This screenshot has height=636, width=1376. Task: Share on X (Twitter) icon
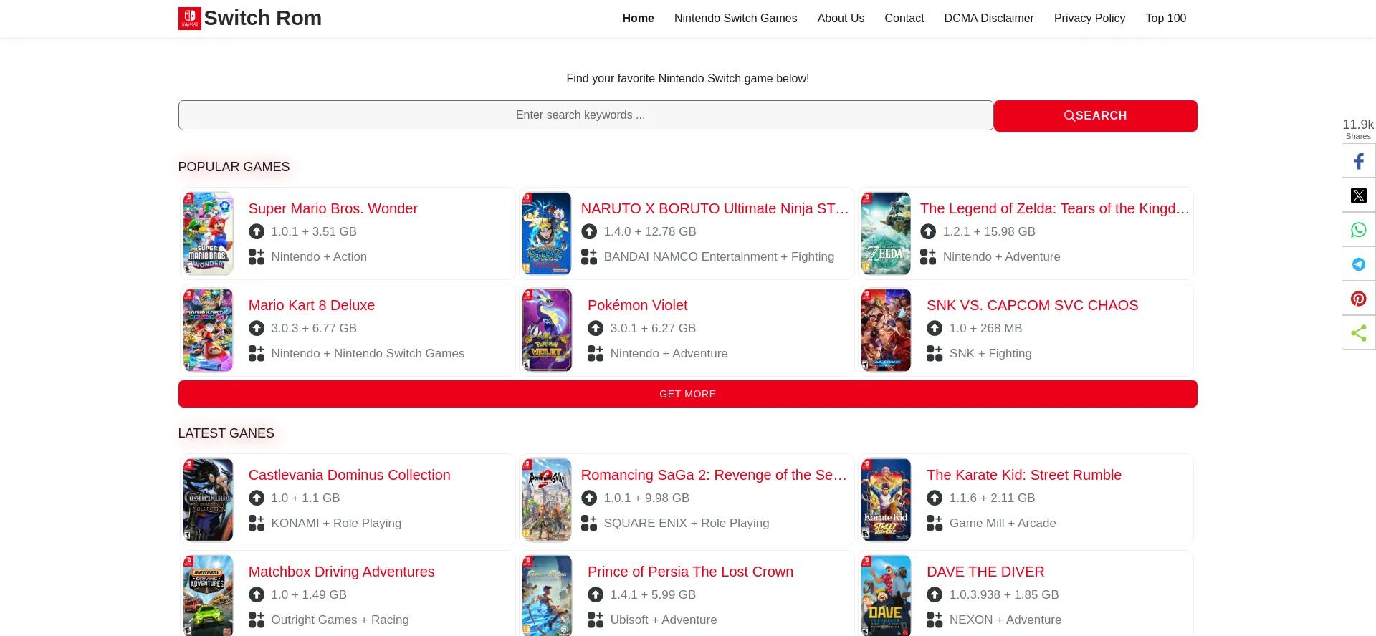(x=1359, y=196)
